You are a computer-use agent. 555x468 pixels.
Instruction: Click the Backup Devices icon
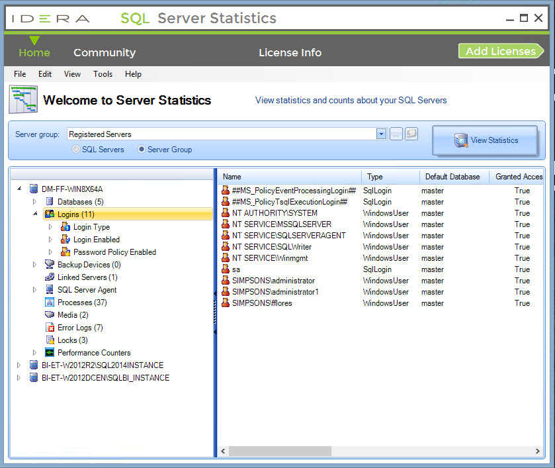point(50,264)
